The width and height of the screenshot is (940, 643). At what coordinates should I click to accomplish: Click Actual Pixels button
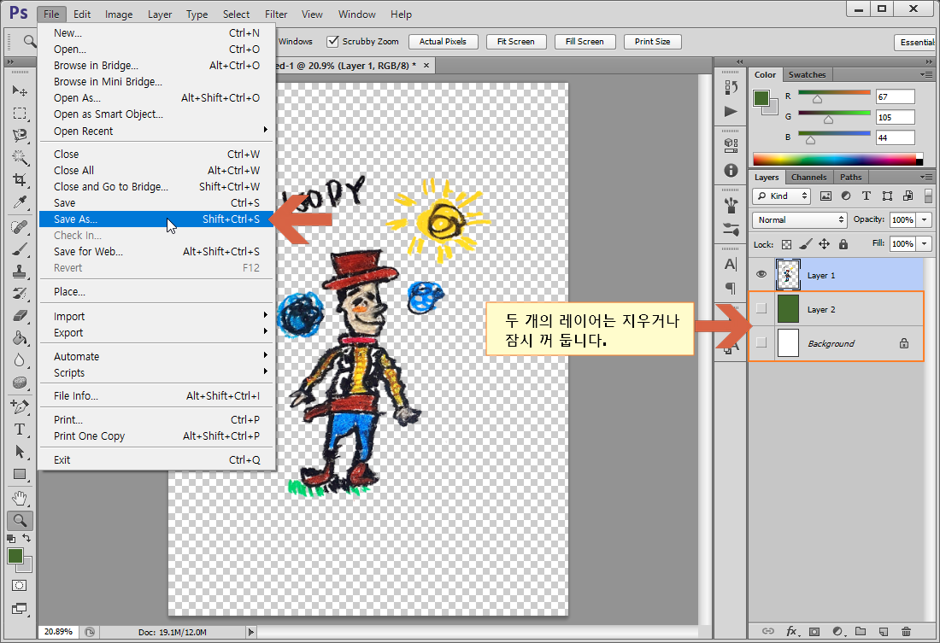(x=443, y=41)
